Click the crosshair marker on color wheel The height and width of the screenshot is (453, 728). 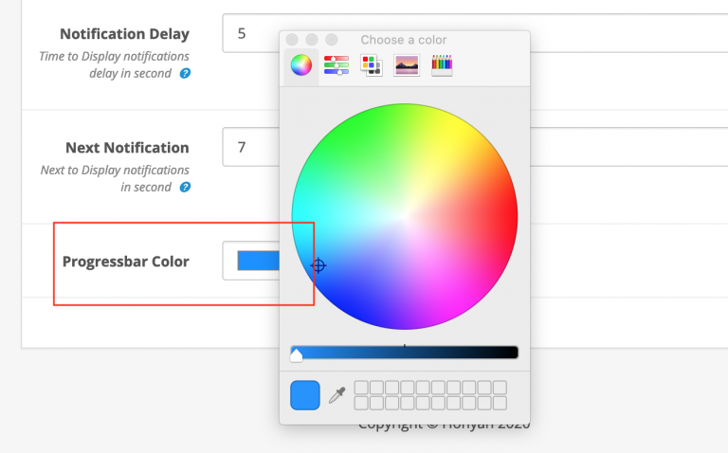(318, 266)
